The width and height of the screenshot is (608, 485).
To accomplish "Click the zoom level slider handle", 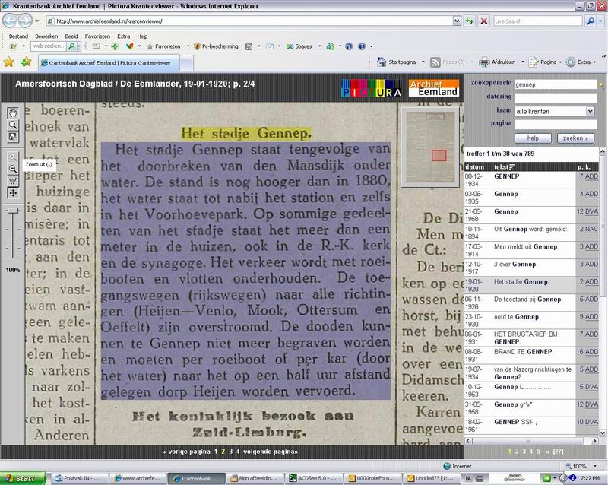I will pyautogui.click(x=13, y=210).
